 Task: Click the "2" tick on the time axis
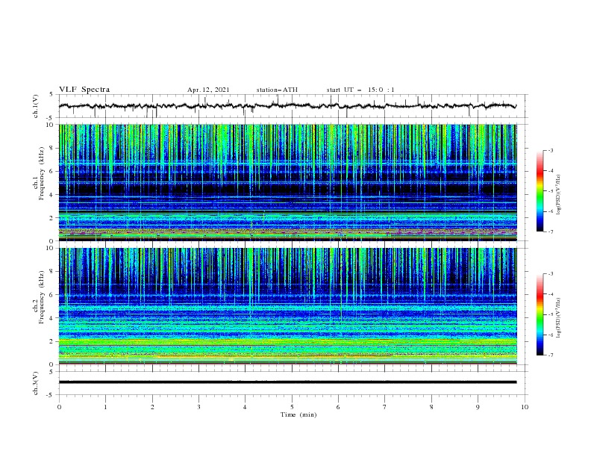152,407
